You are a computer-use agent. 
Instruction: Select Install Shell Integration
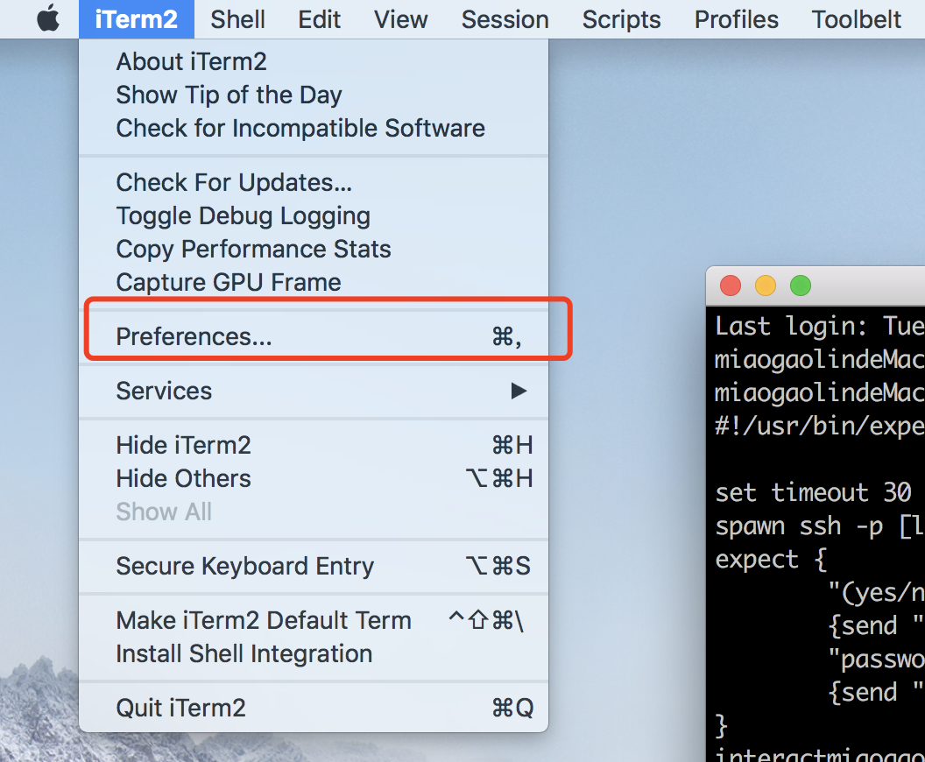[314, 653]
